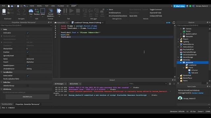Collapse the Announce tree node
This screenshot has width=211, height=118.
click(x=181, y=63)
